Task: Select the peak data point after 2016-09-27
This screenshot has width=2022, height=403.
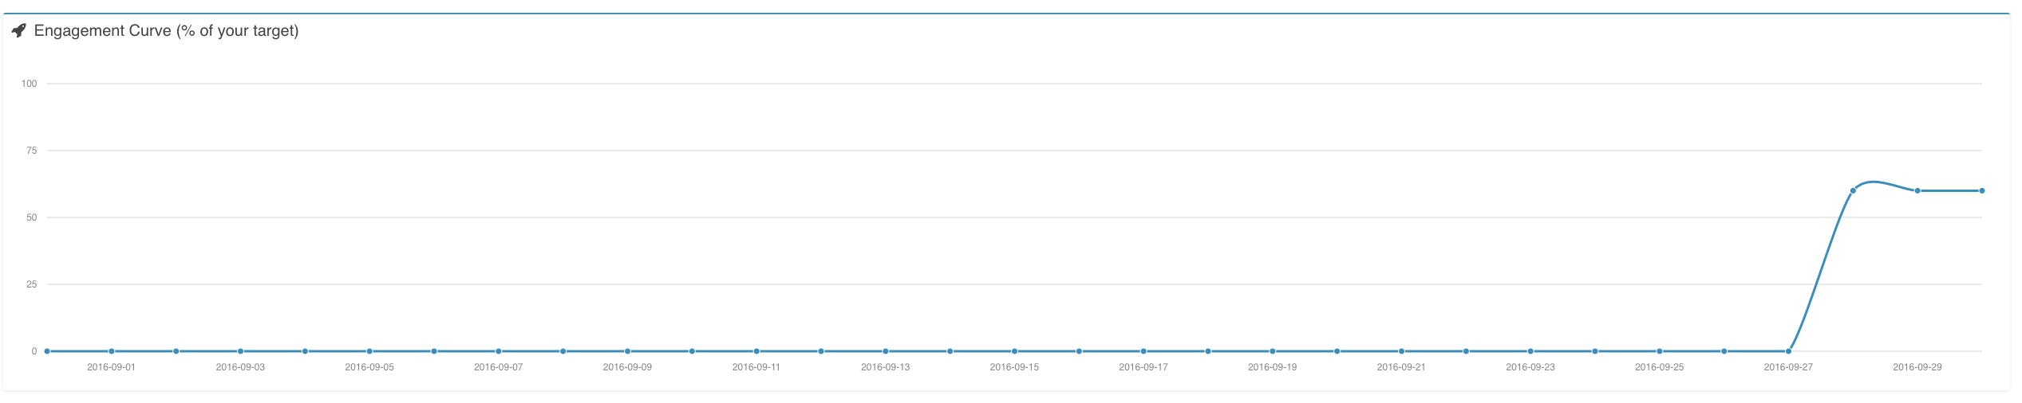Action: pyautogui.click(x=1853, y=191)
